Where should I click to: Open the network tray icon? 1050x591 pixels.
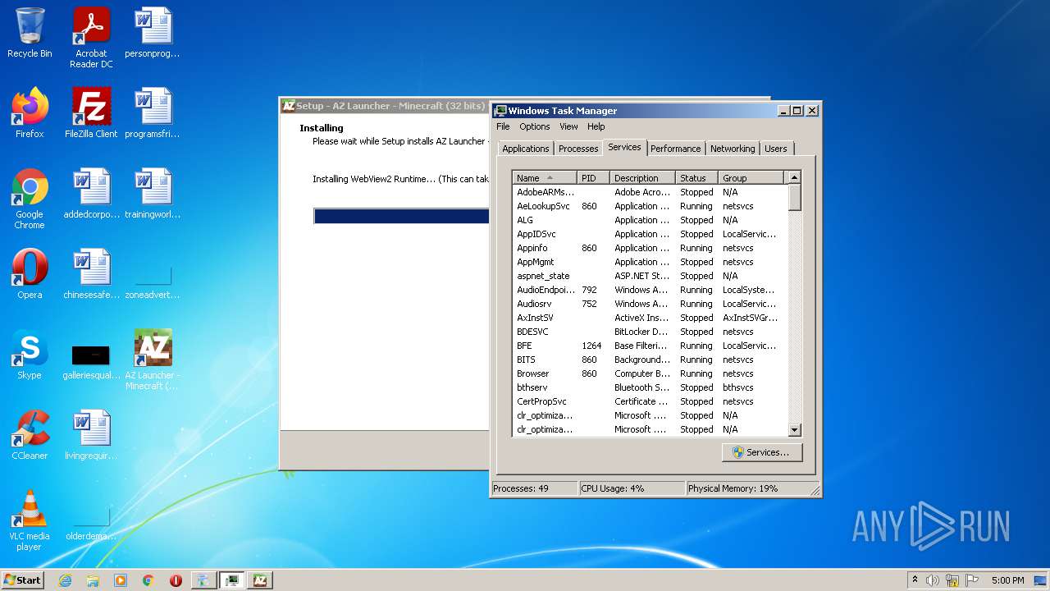[952, 580]
